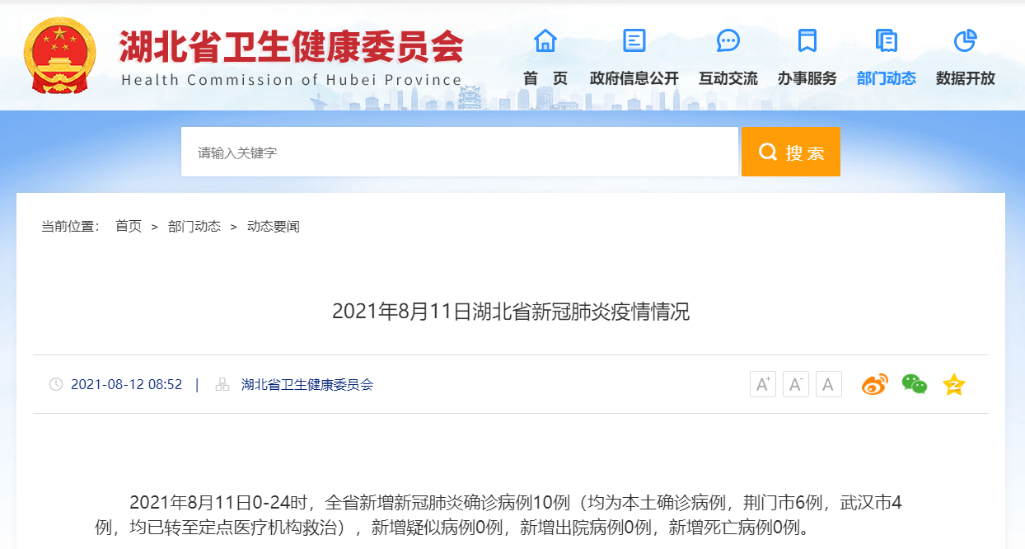Click the orange 搜索 button

[791, 152]
